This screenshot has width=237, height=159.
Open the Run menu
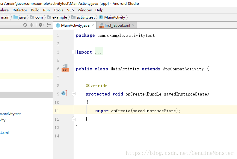[x=46, y=10]
